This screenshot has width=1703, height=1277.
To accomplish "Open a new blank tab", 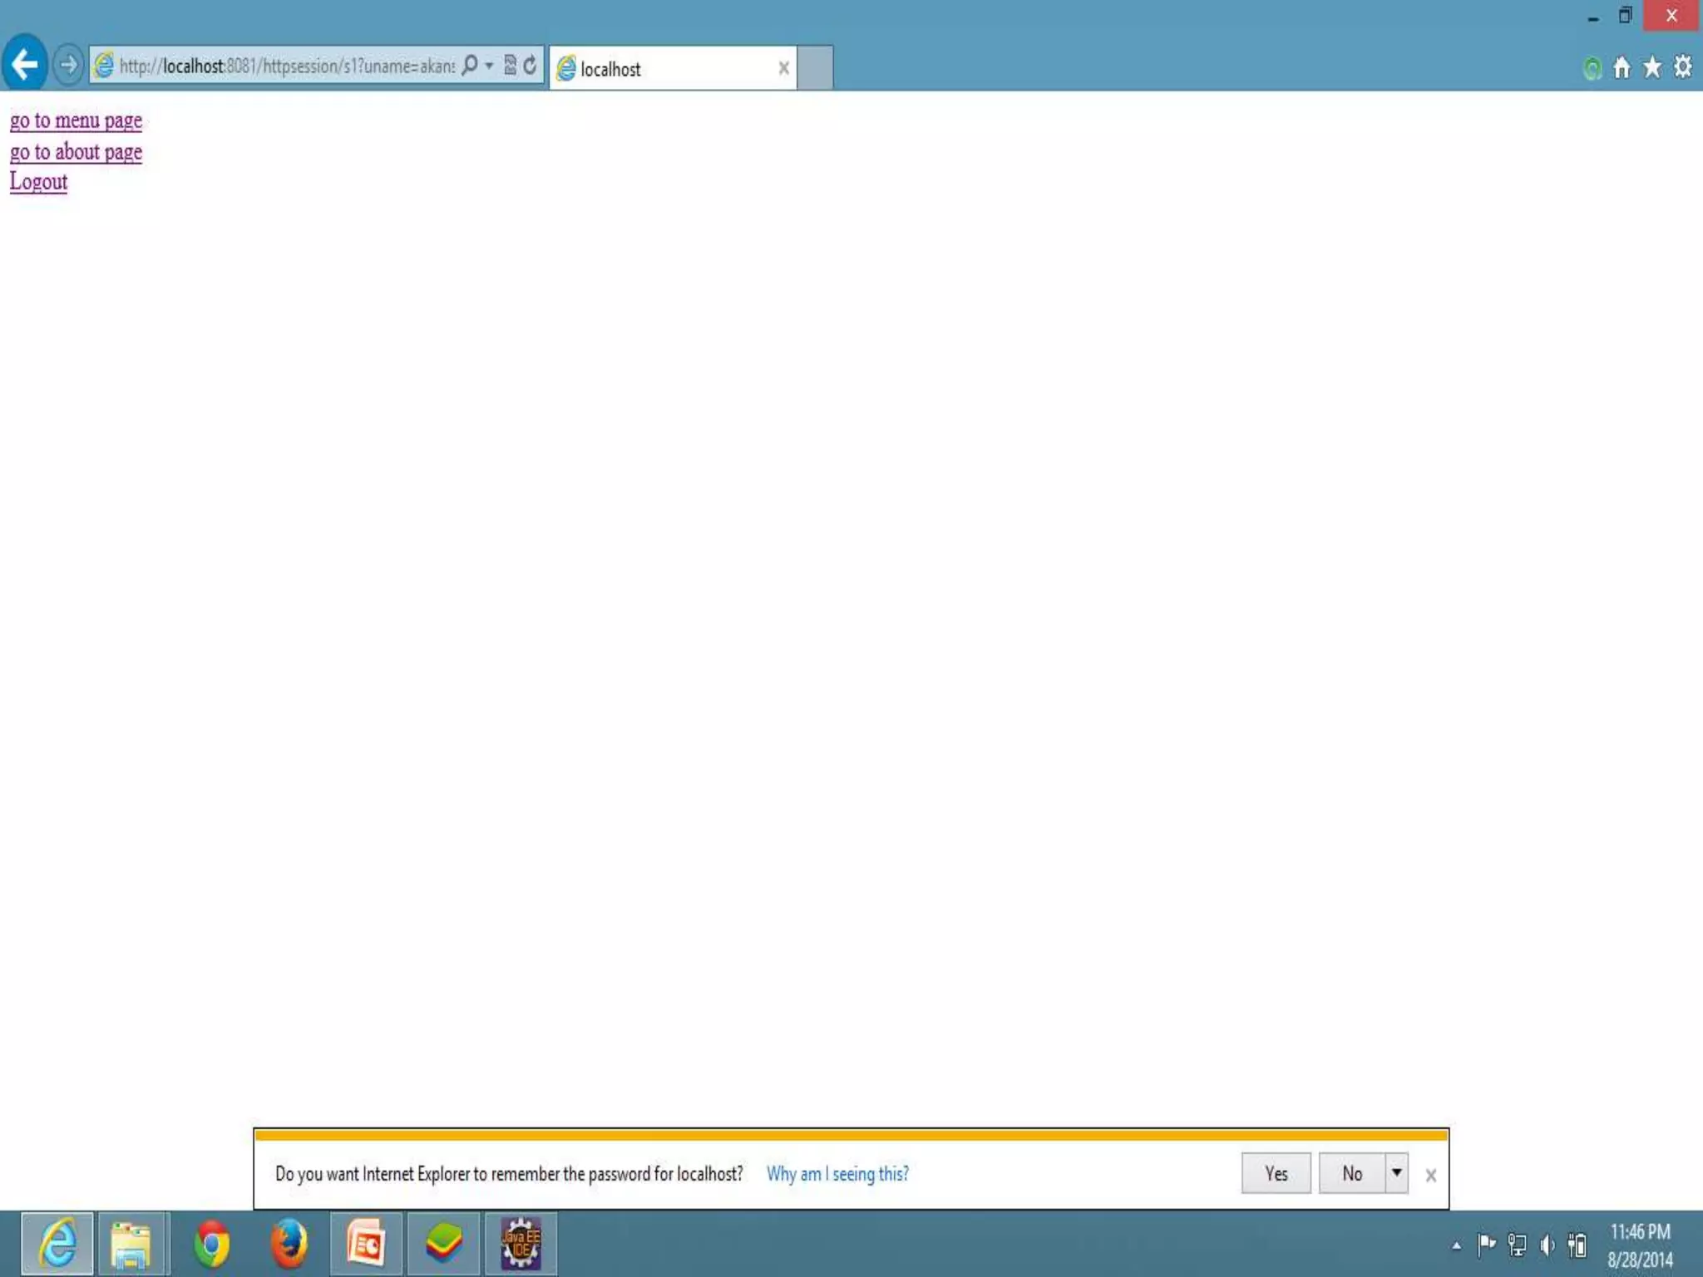I will point(815,68).
